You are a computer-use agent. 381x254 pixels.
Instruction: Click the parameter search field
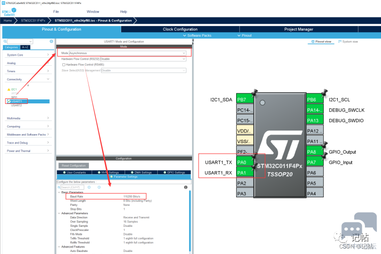72,187
